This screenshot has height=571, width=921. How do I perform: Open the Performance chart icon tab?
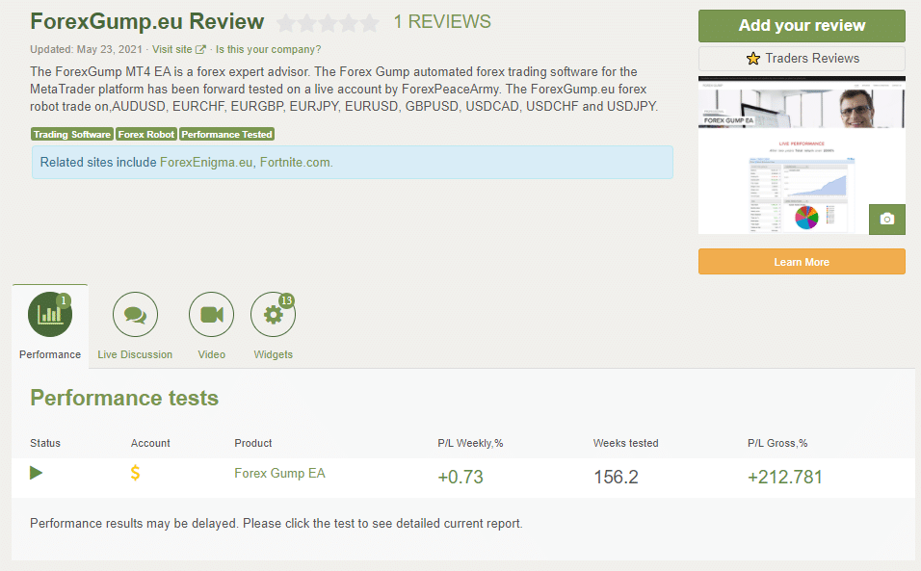coord(50,315)
